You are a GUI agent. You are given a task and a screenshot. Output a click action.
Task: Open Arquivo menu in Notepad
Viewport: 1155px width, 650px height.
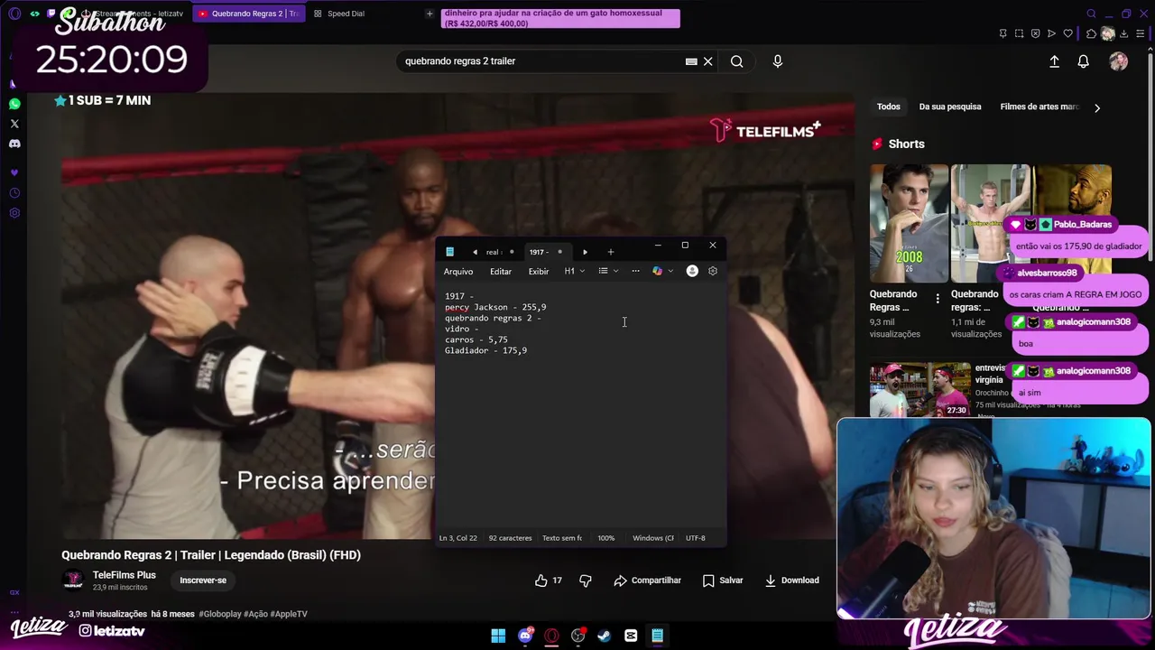tap(458, 271)
